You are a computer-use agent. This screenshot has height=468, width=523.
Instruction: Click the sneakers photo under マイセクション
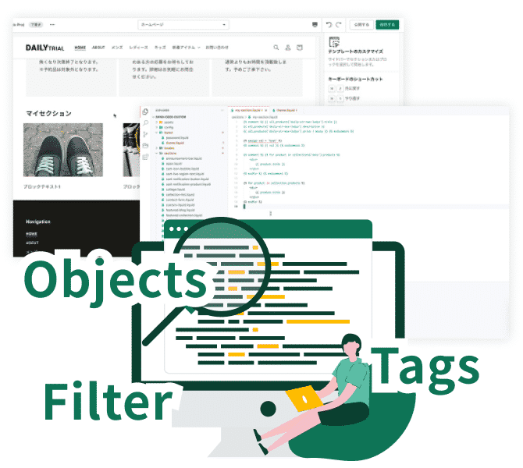52,150
